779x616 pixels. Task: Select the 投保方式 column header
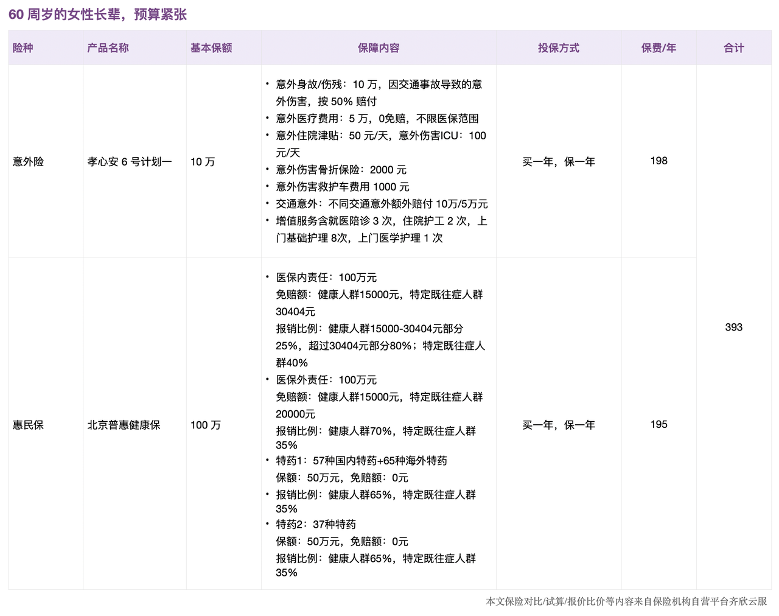point(558,48)
